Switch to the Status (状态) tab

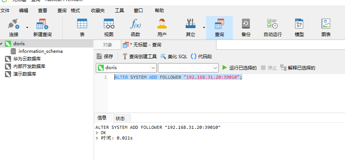click(x=120, y=118)
